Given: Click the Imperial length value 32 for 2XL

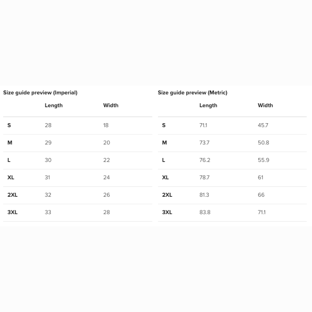Looking at the screenshot, I should (x=48, y=195).
